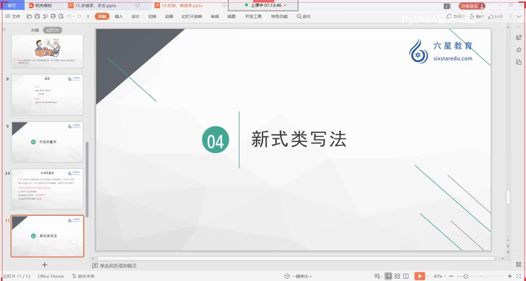The height and width of the screenshot is (281, 526).
Task: Select the 特色功能 ribbon tab
Action: (279, 16)
